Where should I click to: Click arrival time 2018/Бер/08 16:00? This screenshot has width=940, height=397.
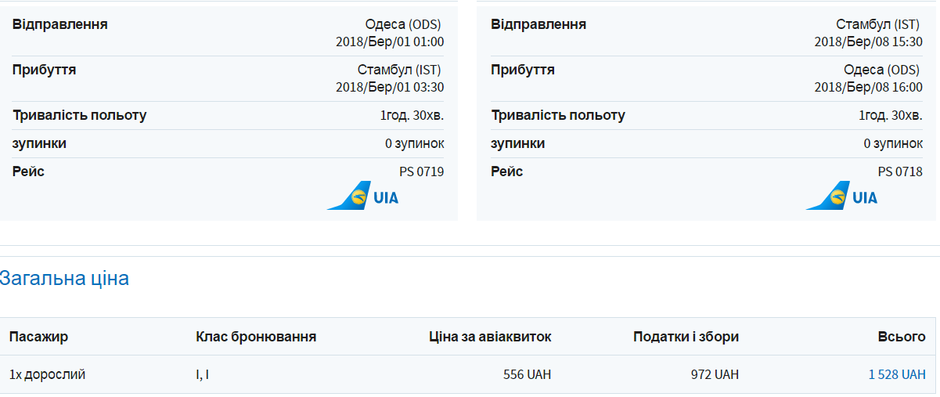(868, 87)
